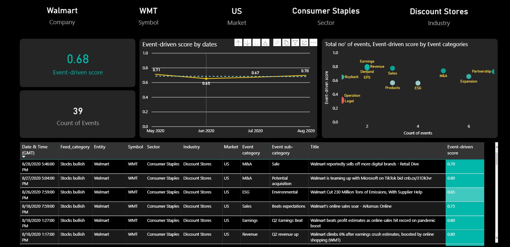Click the Jul 2020 data label 0.67
This screenshot has height=247, width=510.
255,73
